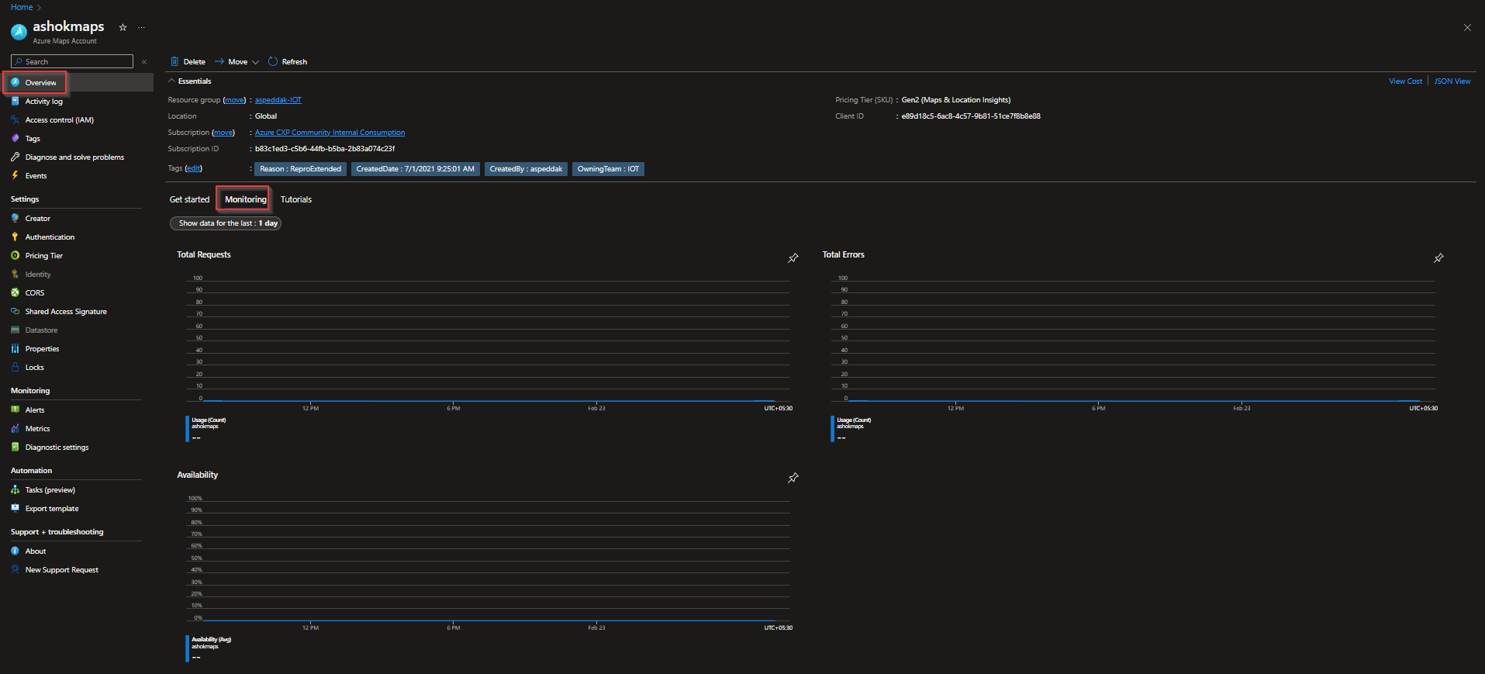Click the CORS icon
The width and height of the screenshot is (1485, 674).
[15, 292]
